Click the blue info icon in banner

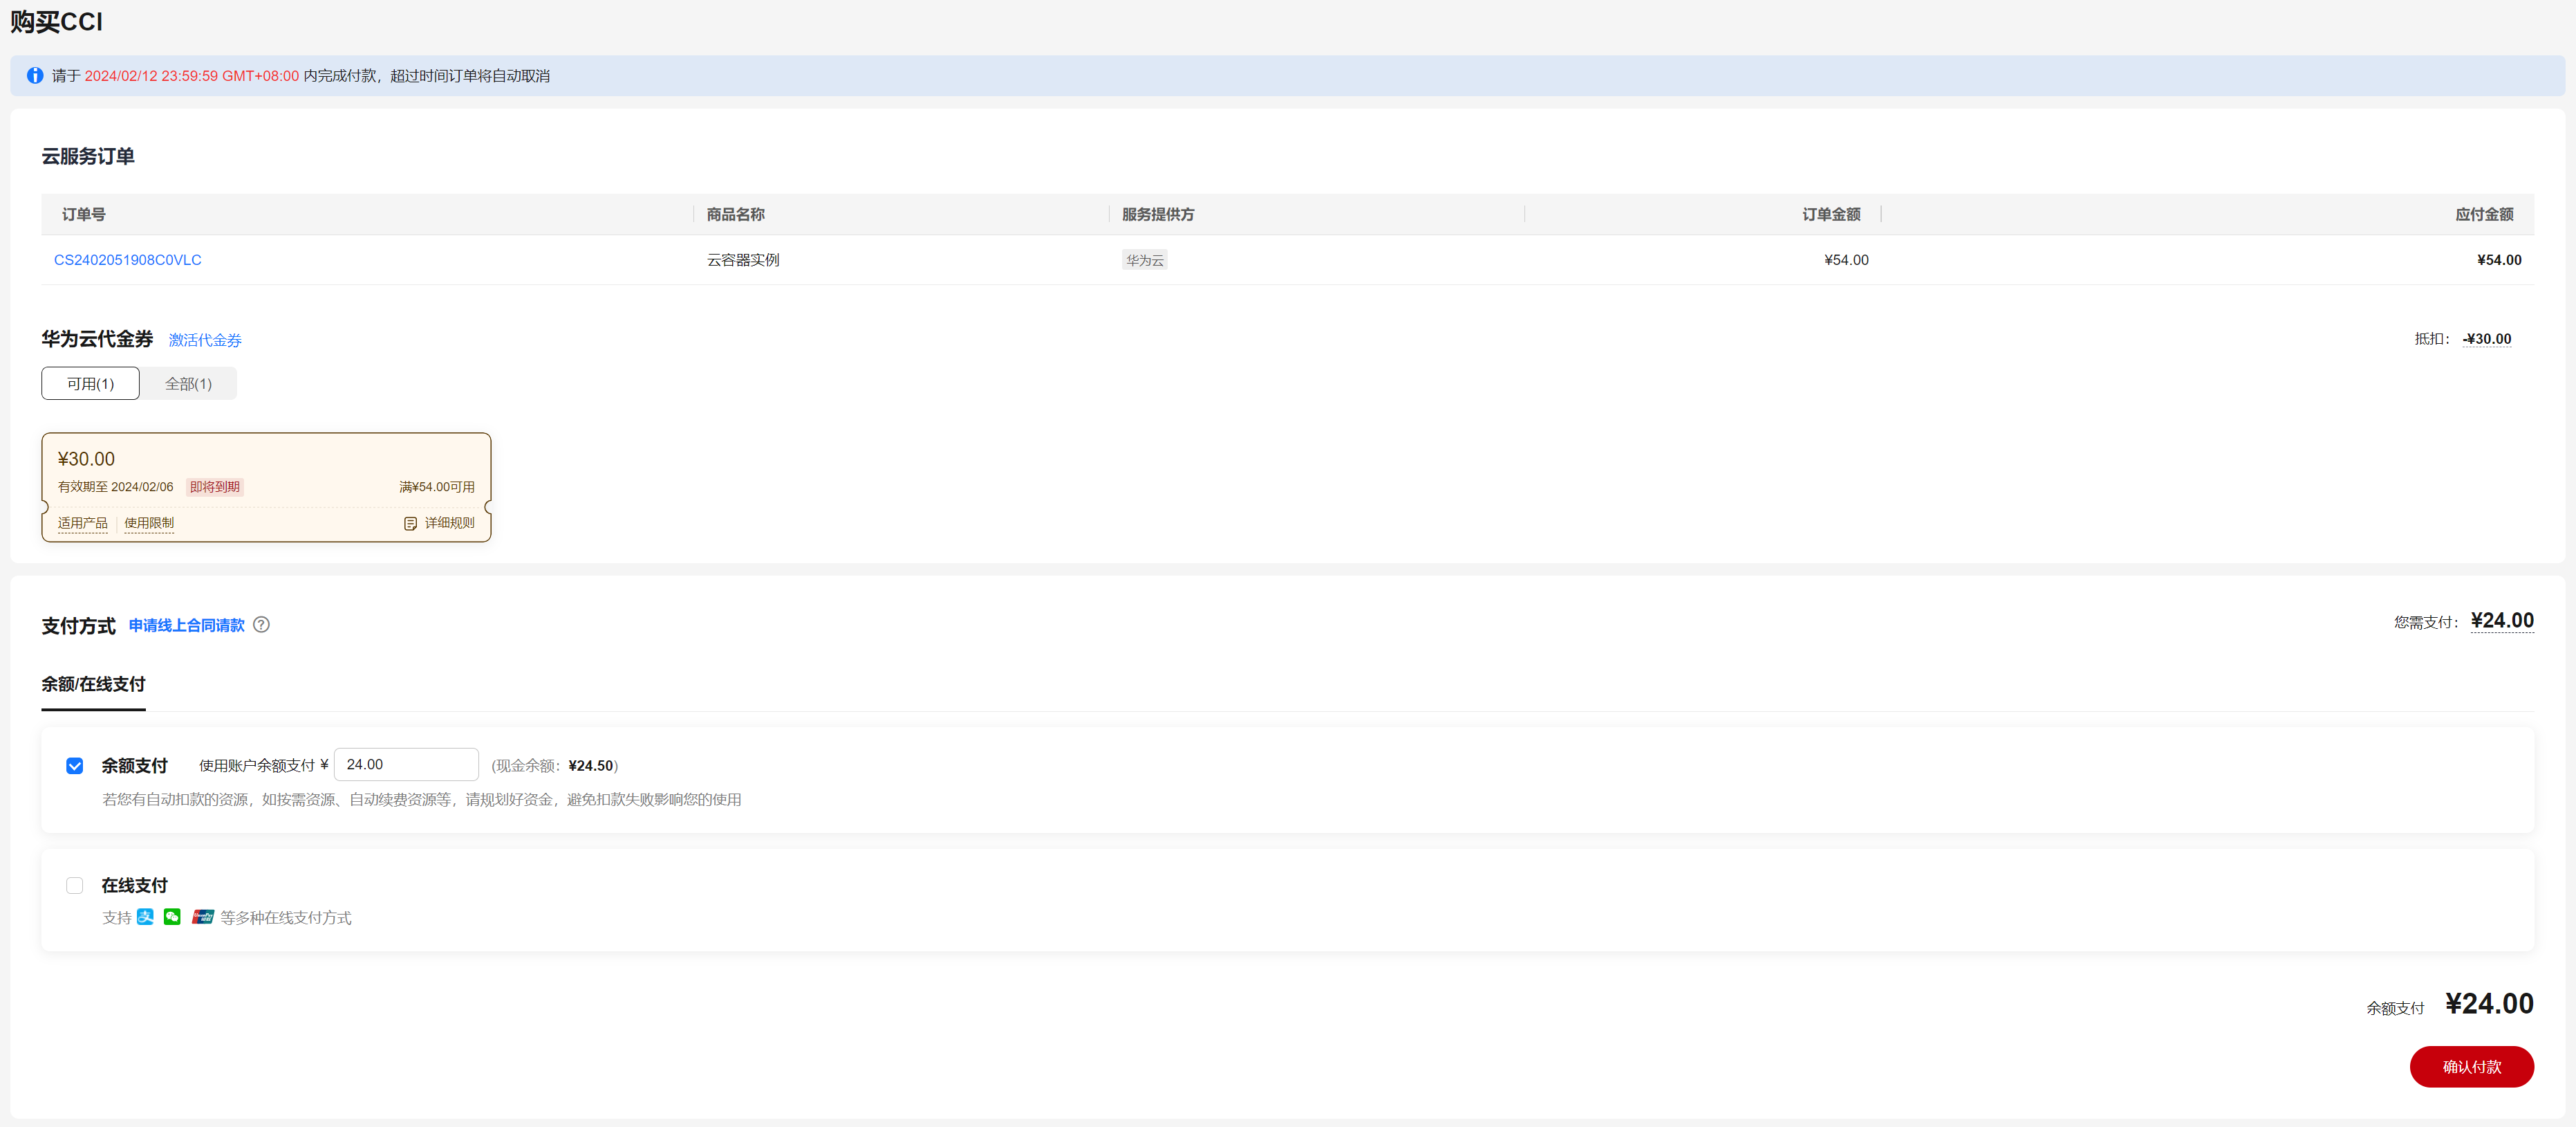[35, 75]
